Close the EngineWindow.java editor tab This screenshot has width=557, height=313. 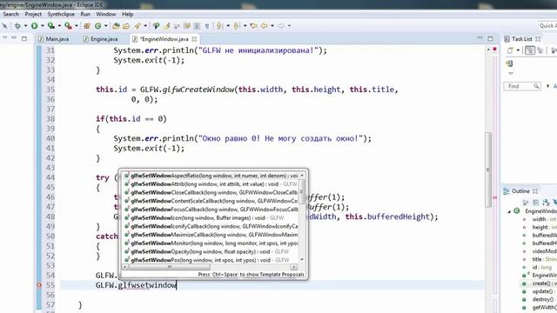(x=194, y=39)
